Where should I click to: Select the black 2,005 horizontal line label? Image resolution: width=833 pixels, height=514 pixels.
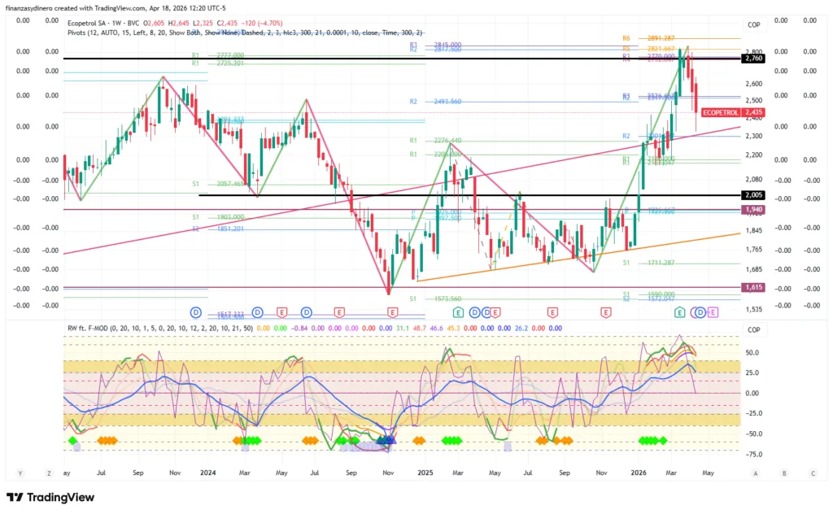point(753,195)
